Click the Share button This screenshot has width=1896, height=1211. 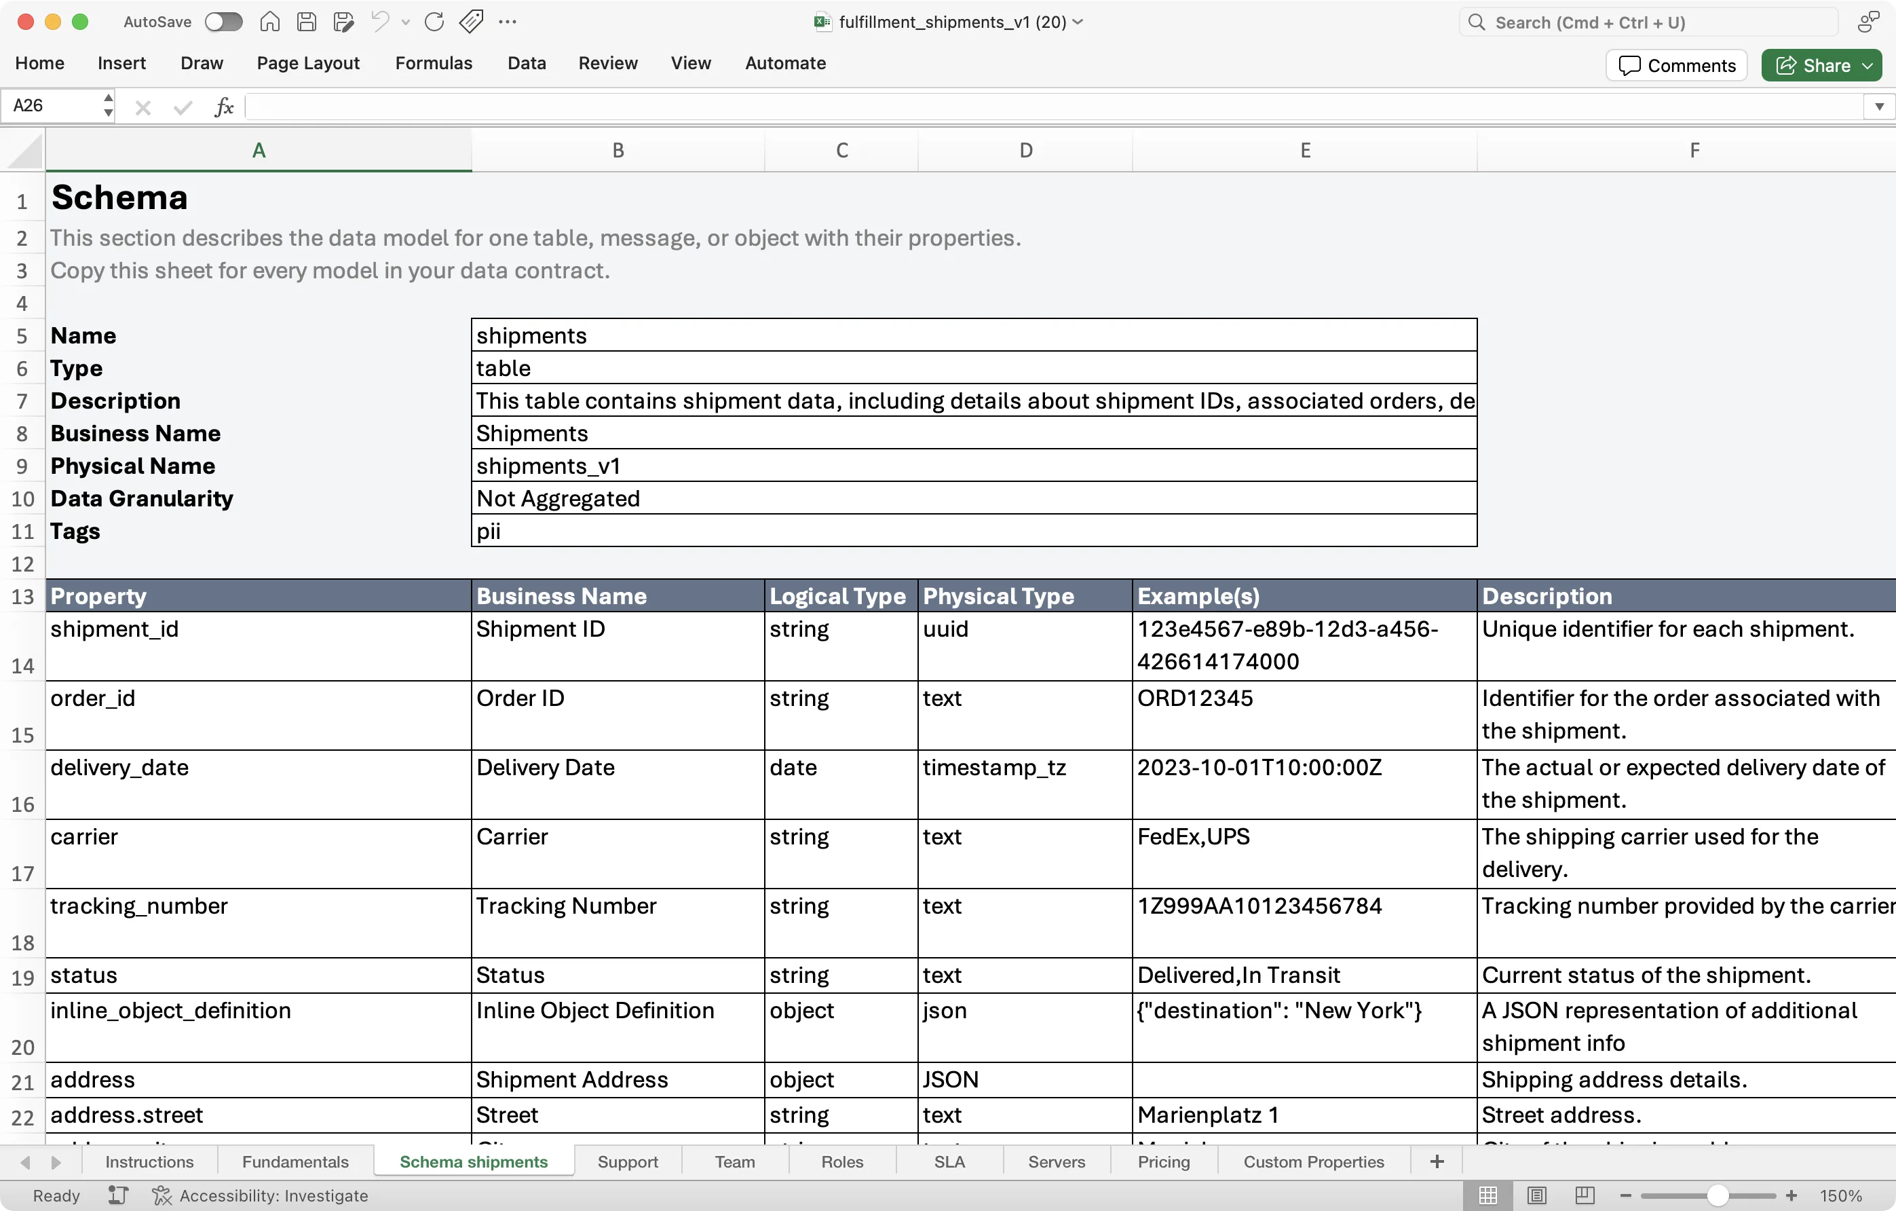tap(1821, 65)
